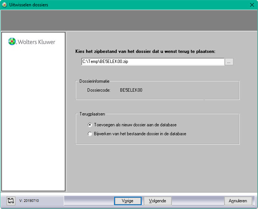The width and height of the screenshot is (258, 209).
Task: Open file browser with the '...' button
Action: pos(229,62)
